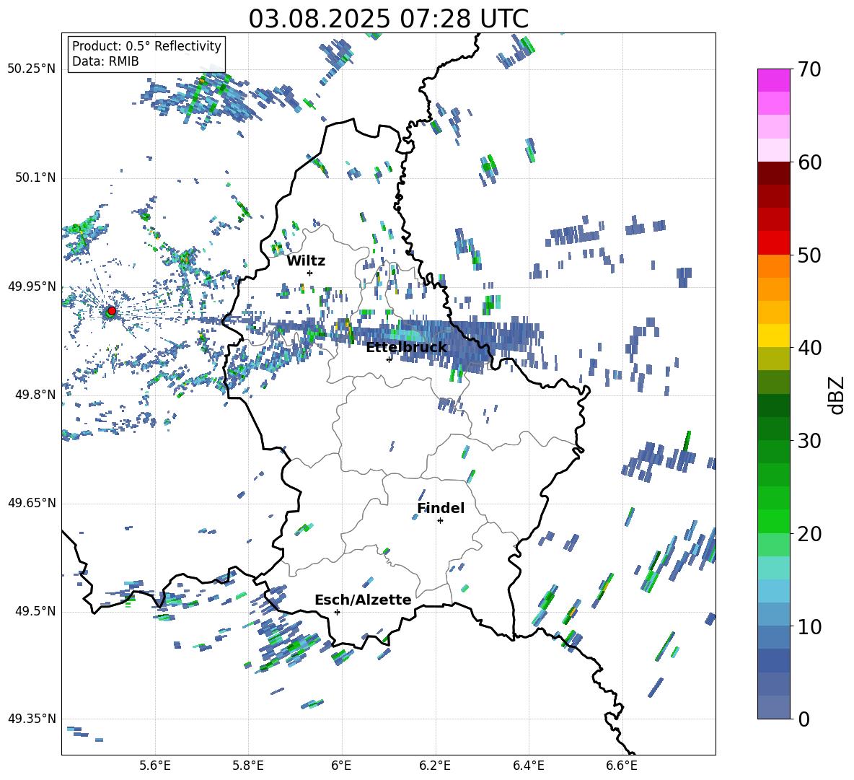Click the blue 10 dBZ colorbar segment
854x780 pixels.
tap(773, 614)
